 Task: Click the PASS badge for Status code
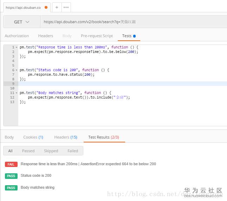click(11, 176)
